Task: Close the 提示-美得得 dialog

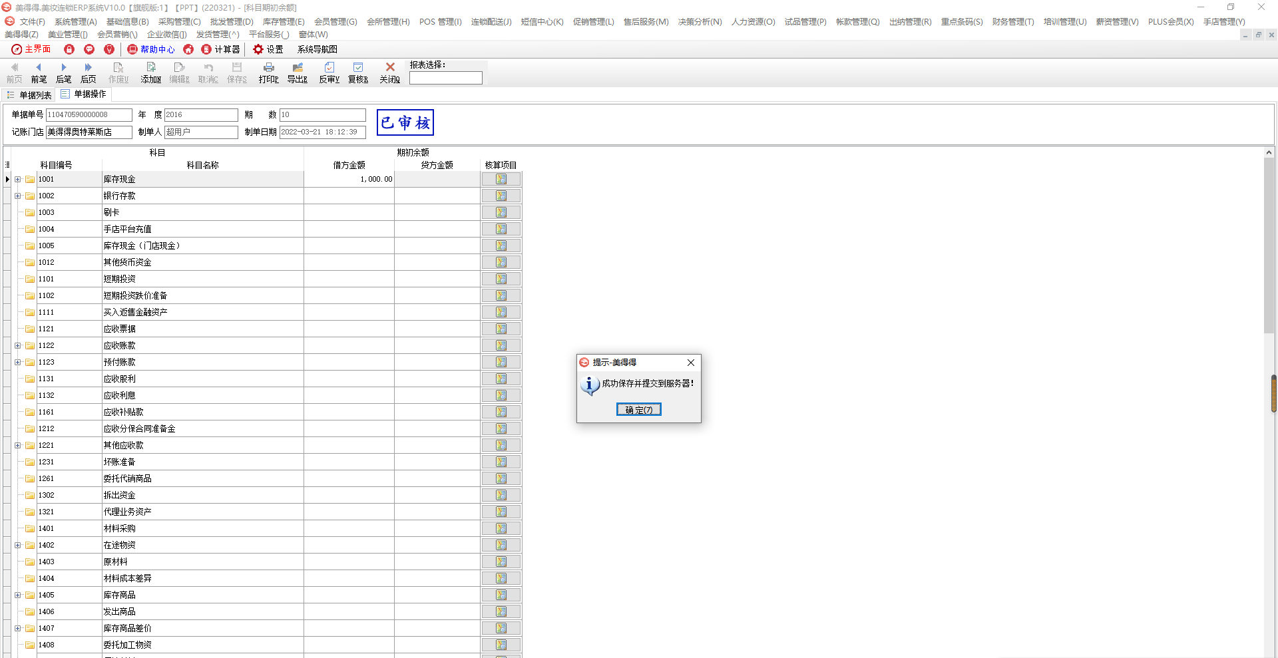Action: click(691, 363)
